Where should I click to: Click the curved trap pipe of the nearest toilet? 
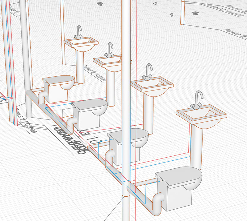(157, 205)
